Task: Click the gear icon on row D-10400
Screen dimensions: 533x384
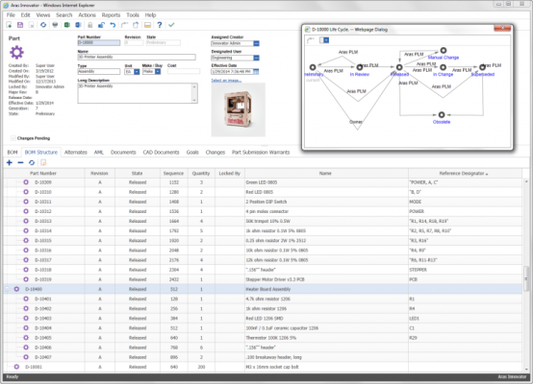Action: tap(16, 289)
